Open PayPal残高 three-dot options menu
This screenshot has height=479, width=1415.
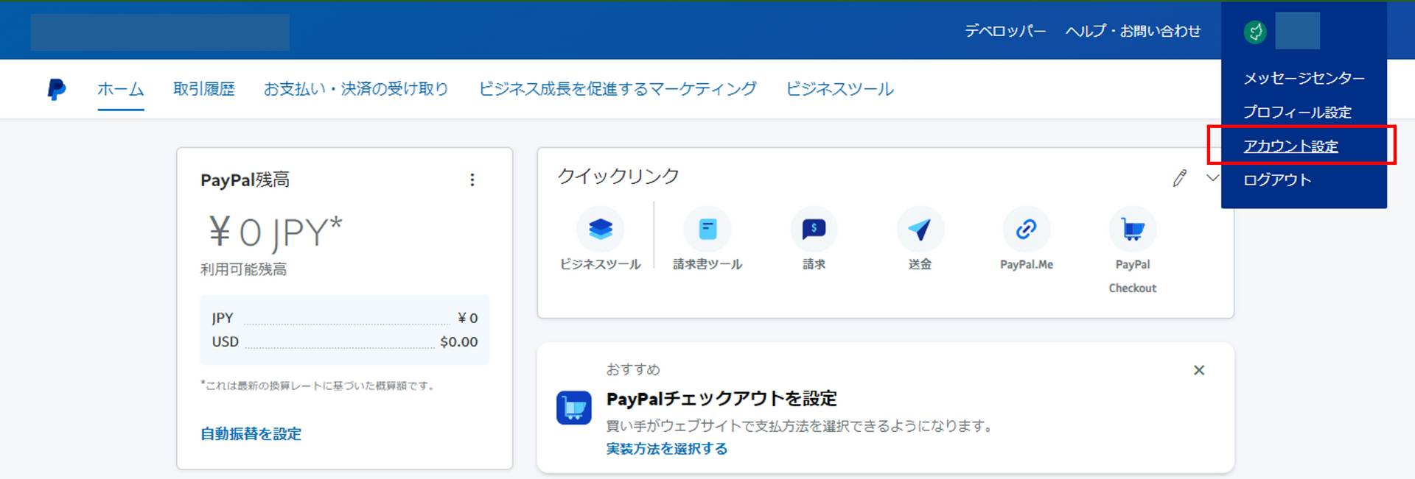472,180
